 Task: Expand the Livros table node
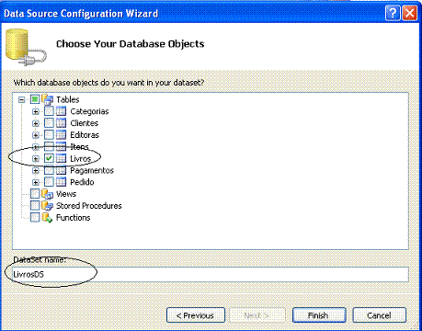(36, 159)
